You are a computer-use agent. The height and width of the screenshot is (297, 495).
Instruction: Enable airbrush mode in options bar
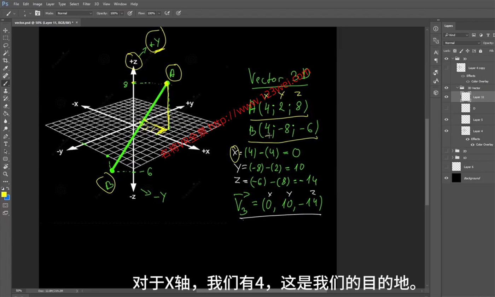pos(167,13)
